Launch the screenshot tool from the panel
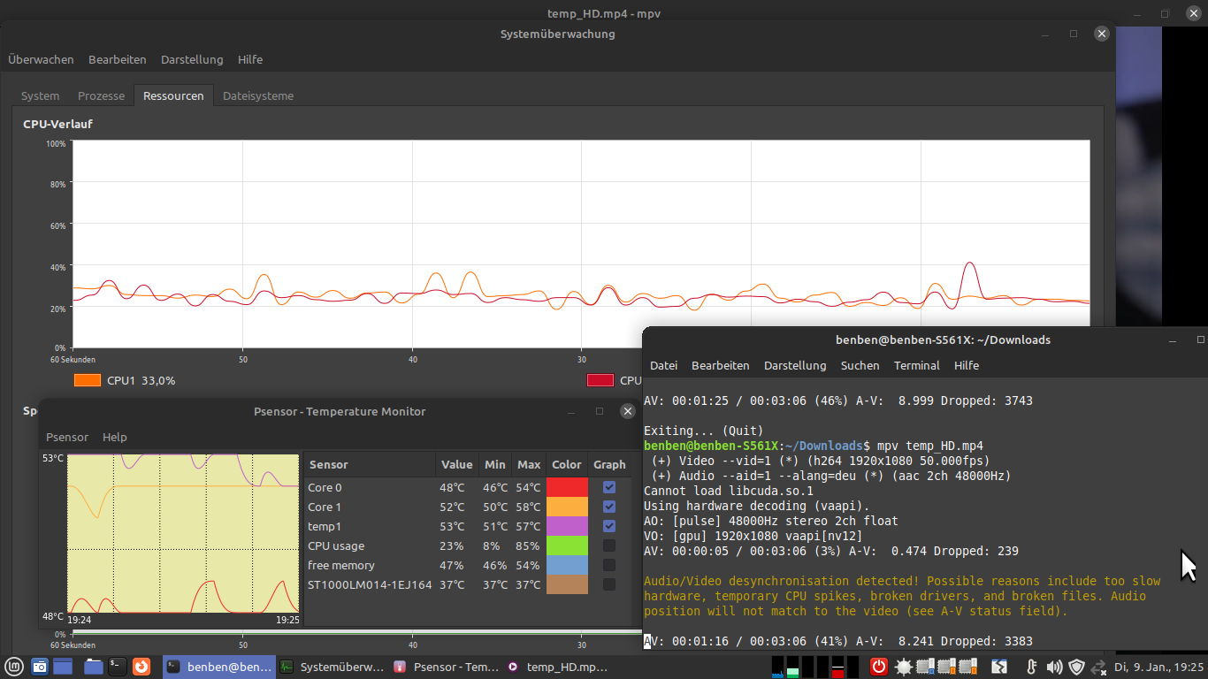Image resolution: width=1208 pixels, height=679 pixels. 40,667
